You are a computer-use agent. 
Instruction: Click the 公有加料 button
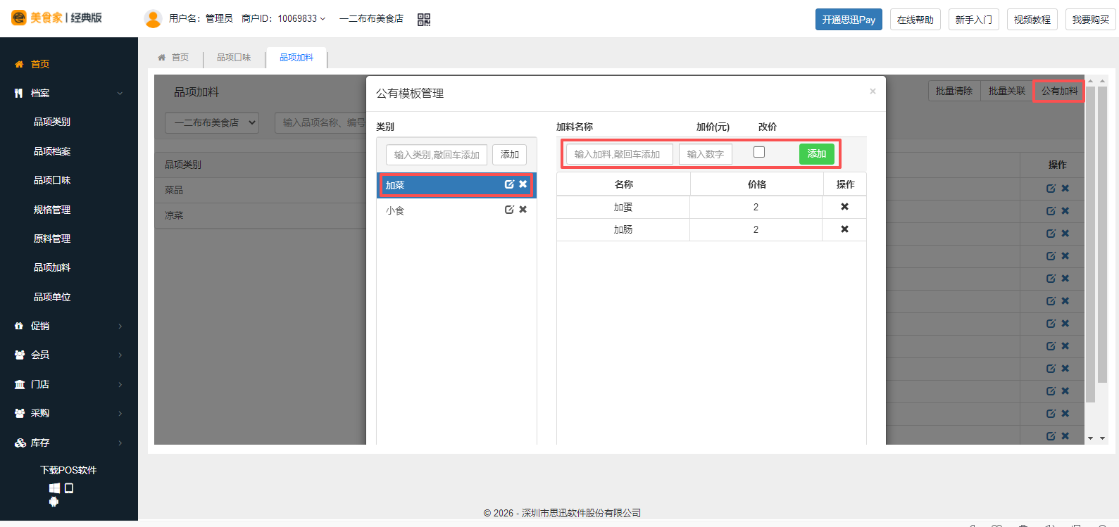click(x=1059, y=91)
